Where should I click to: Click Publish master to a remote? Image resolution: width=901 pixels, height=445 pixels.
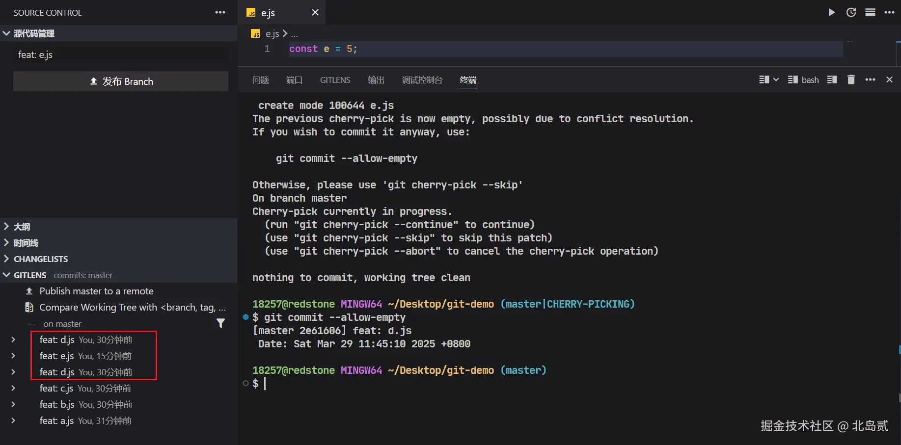[x=96, y=291]
